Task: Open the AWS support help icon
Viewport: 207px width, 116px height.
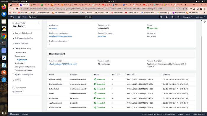Action: point(172,17)
